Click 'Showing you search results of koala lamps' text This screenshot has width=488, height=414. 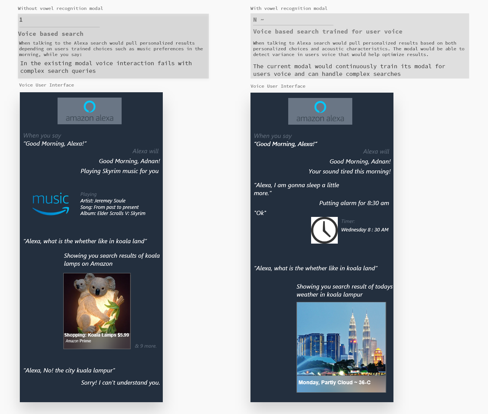[x=112, y=260]
